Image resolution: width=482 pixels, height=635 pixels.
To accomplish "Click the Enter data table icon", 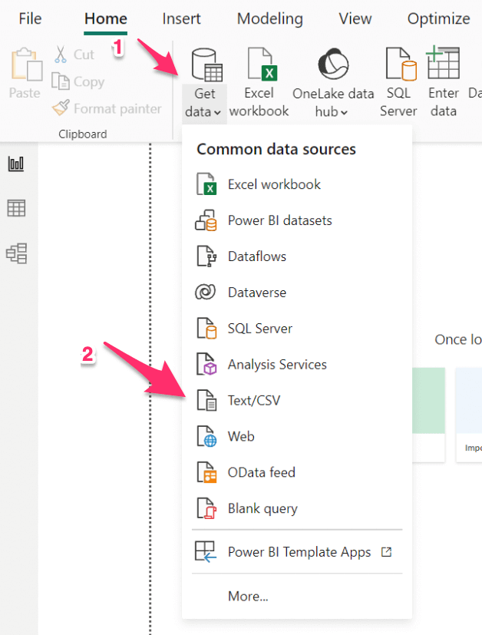I will (x=443, y=62).
